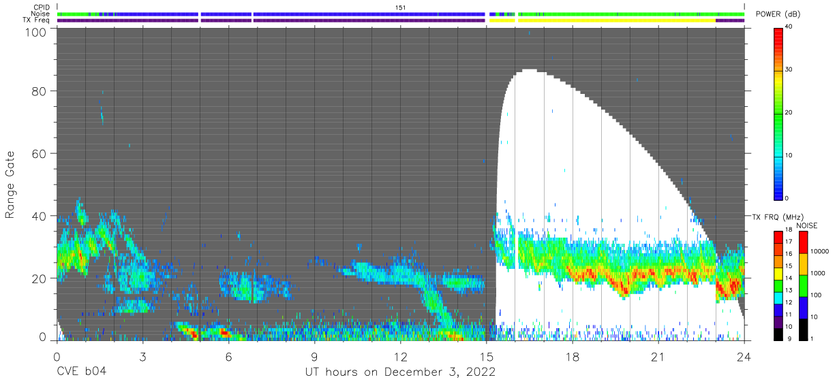Click UT hour tick label '3'
Screen dimensions: 837x386
pyautogui.click(x=142, y=356)
